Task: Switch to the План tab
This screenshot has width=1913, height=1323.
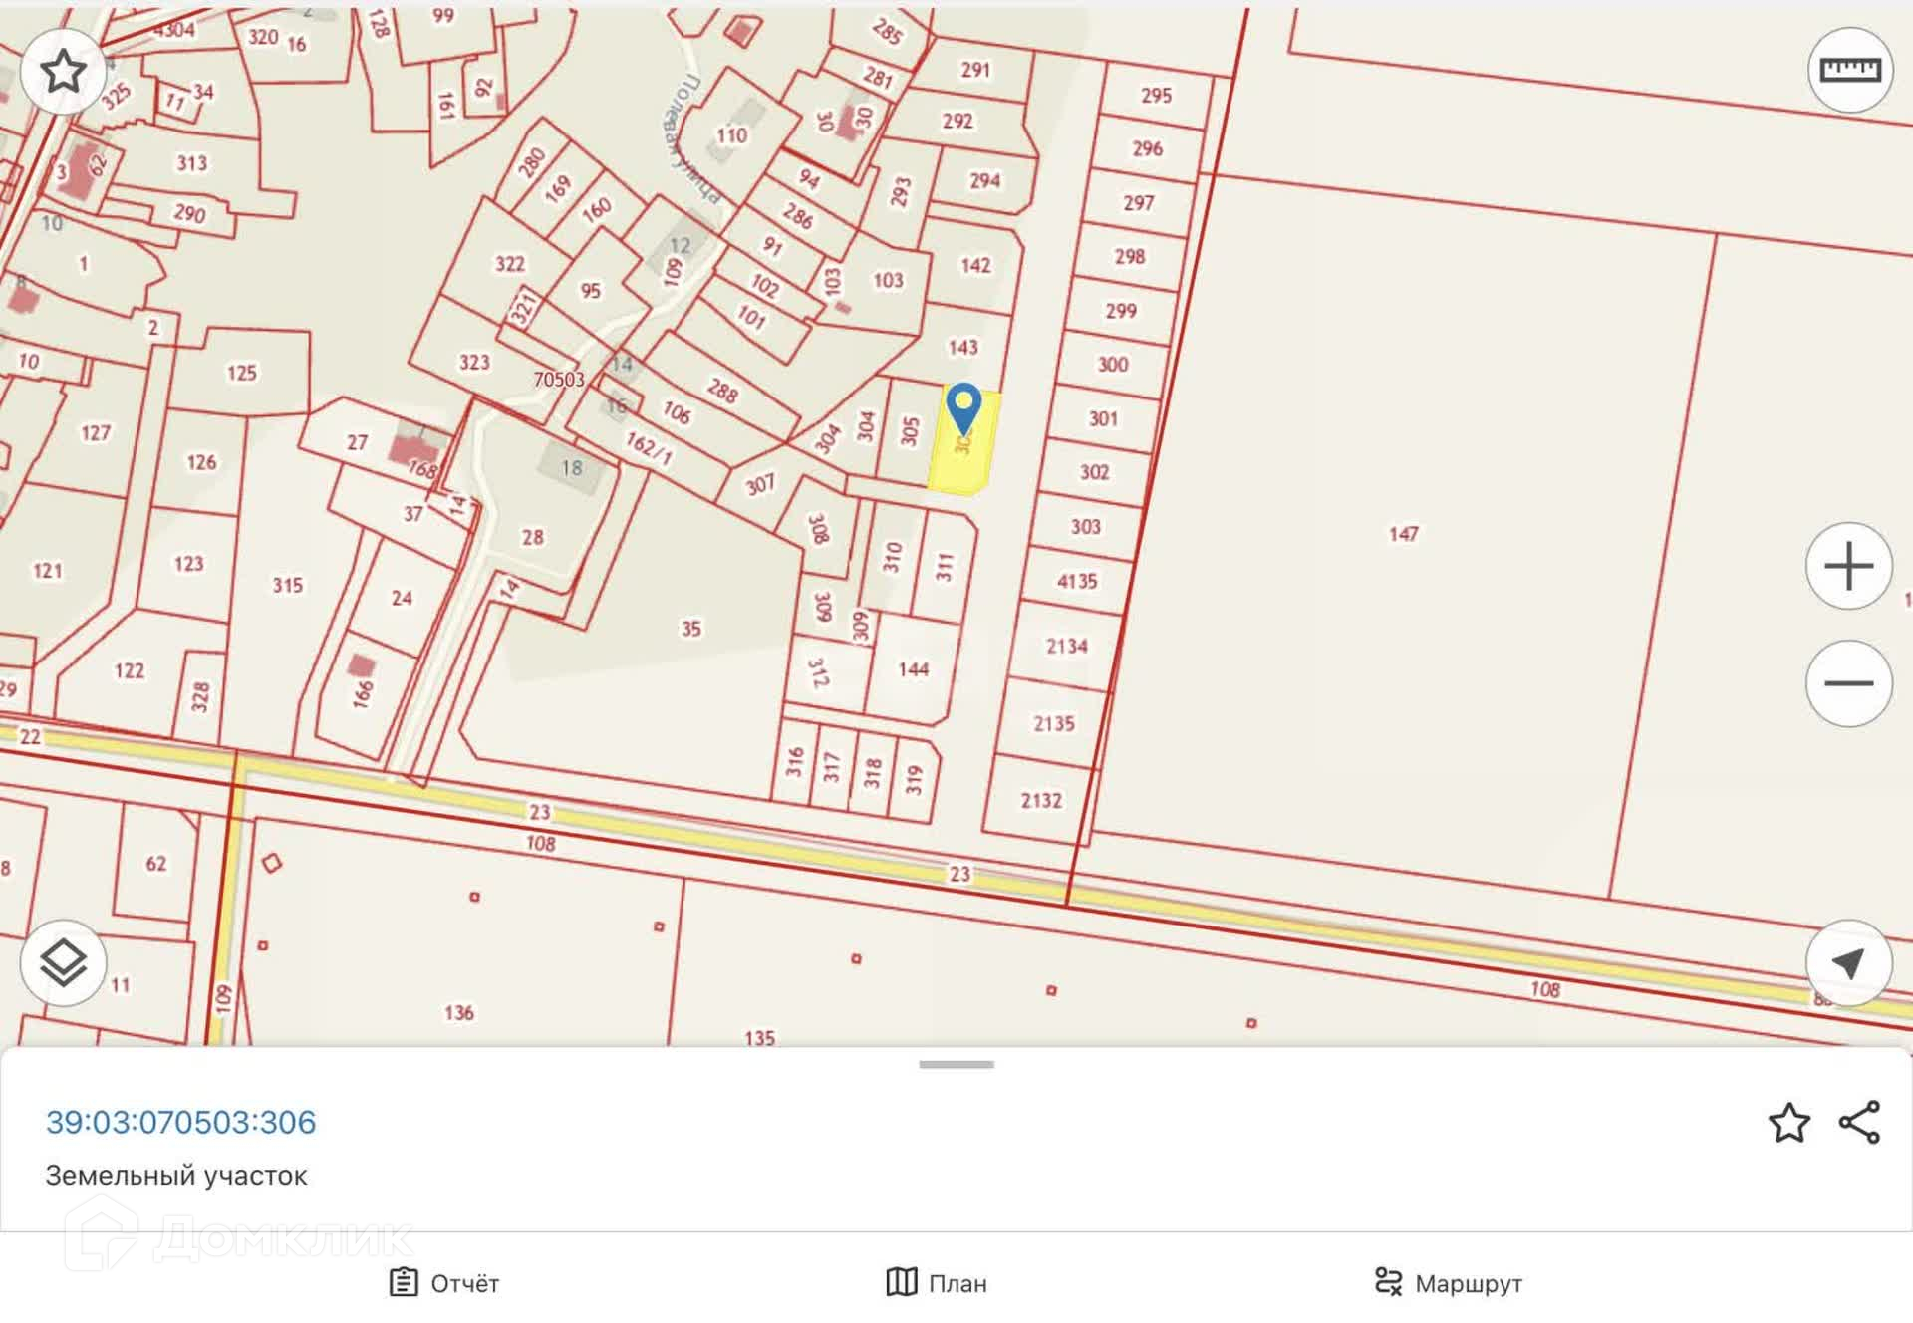Action: [937, 1283]
